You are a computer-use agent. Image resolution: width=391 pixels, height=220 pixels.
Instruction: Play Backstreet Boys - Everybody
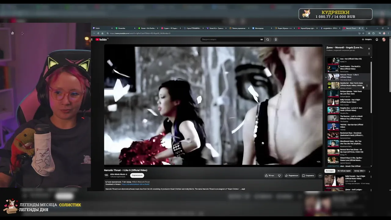coord(348,135)
